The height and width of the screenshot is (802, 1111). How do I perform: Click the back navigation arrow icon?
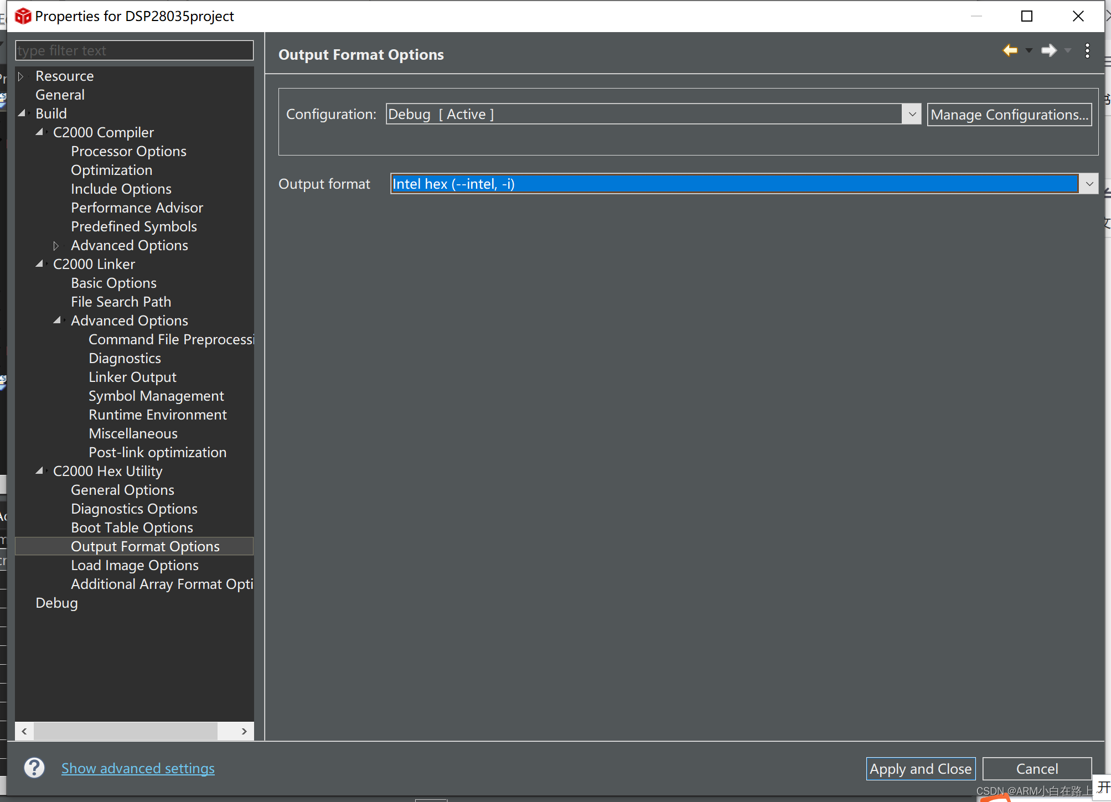click(1010, 50)
